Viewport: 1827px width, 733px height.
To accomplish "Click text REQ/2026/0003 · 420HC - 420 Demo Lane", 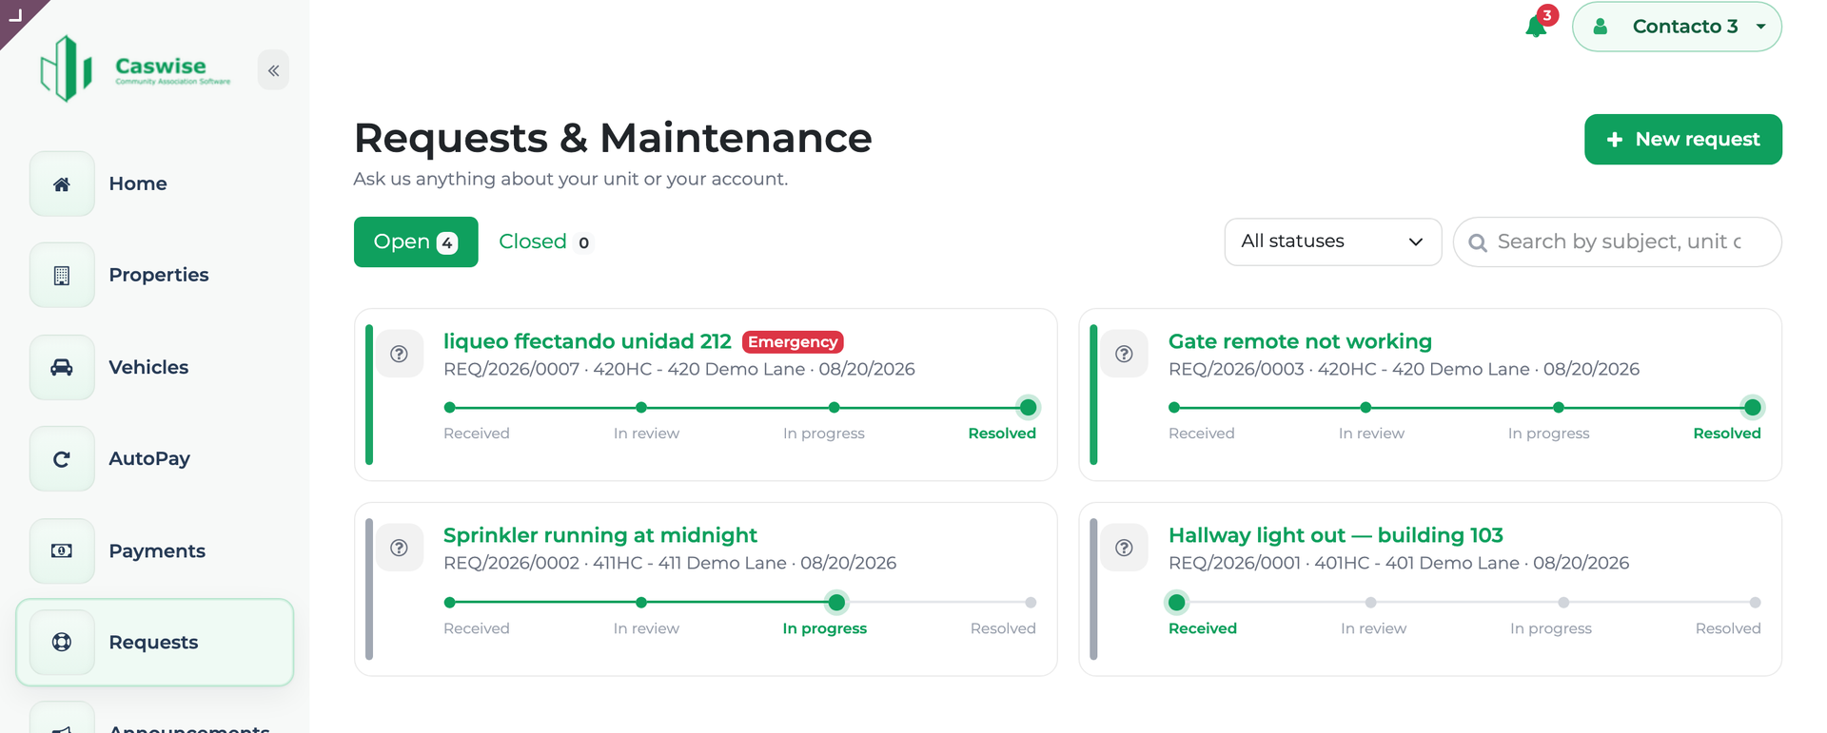I will (x=1349, y=369).
